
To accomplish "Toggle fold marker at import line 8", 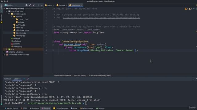I will tap(53, 30).
